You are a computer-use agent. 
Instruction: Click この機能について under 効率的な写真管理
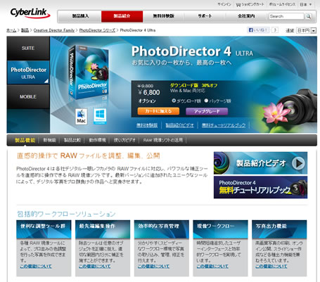coord(153,267)
